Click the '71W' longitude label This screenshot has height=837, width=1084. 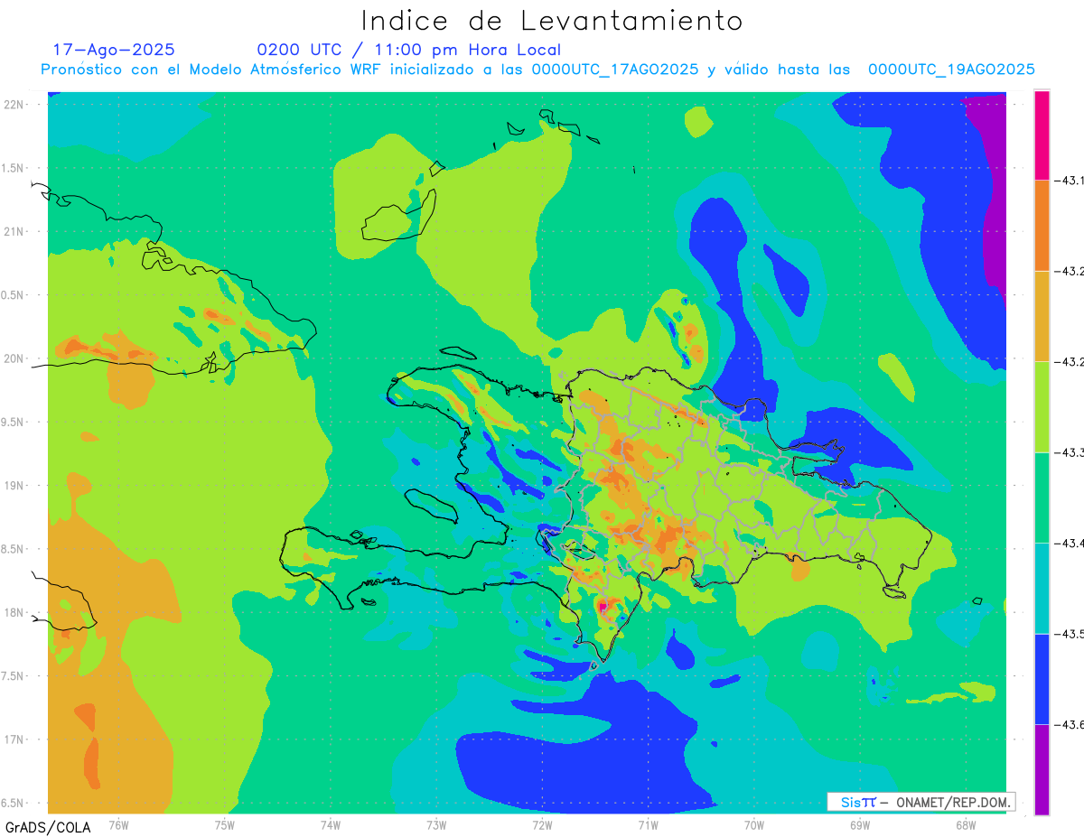(x=648, y=824)
